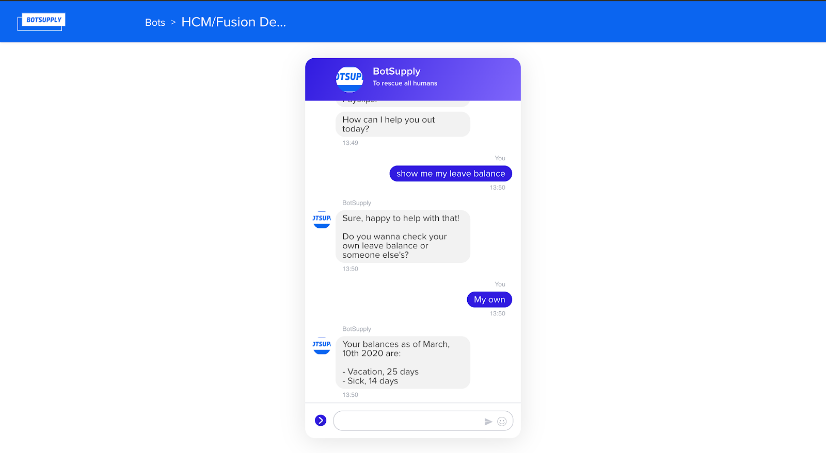Click the HCM/Fusion De... breadcrumb title
The width and height of the screenshot is (826, 453).
pyautogui.click(x=233, y=22)
